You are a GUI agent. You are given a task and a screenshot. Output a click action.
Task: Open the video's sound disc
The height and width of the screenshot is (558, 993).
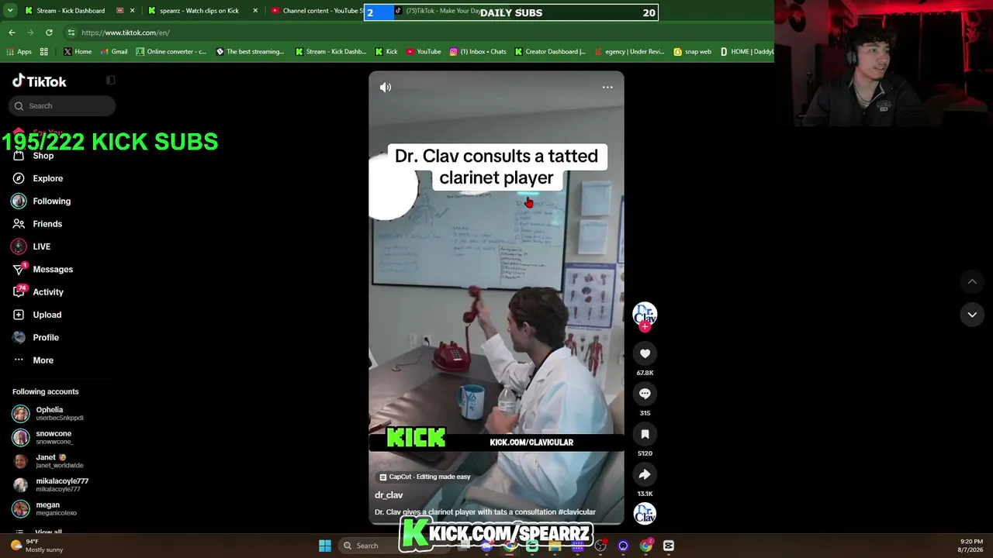click(x=645, y=514)
